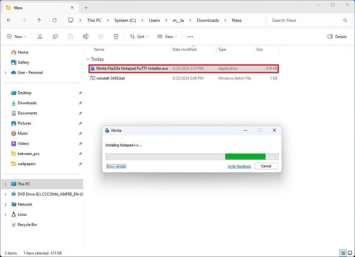Toggle details list view in the status bar
355x257 pixels.
343,253
